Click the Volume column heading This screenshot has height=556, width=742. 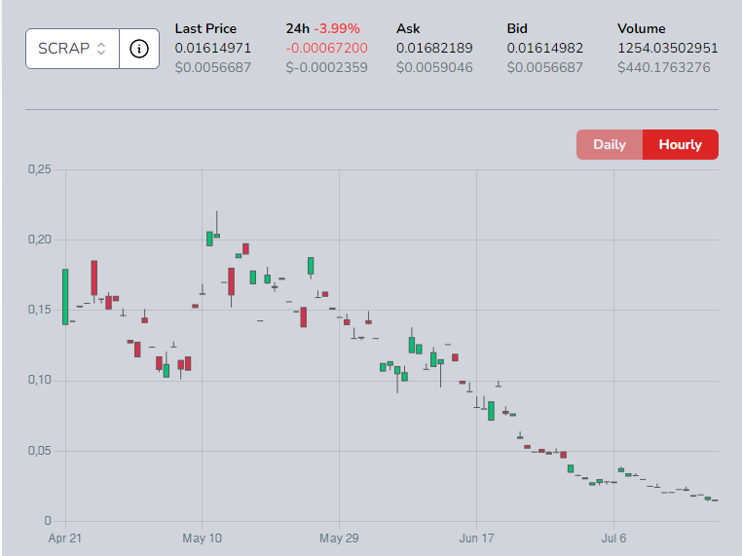(641, 29)
